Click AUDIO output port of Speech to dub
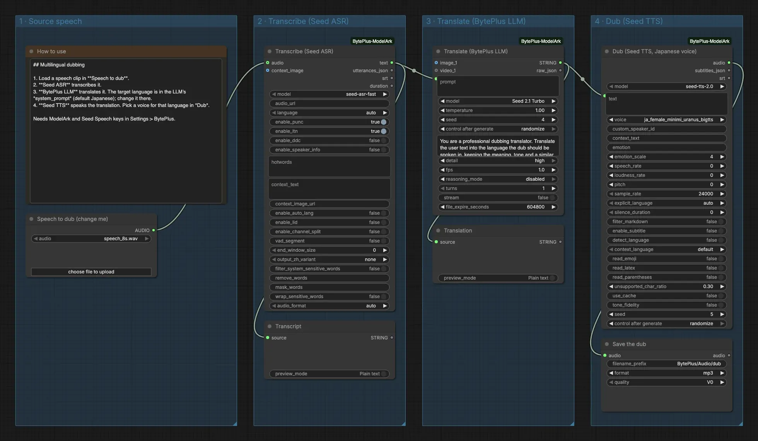Screen dimensions: 758x441 tap(154, 230)
